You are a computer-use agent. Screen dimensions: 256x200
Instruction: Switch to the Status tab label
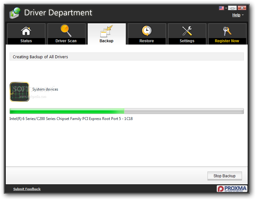coord(26,41)
